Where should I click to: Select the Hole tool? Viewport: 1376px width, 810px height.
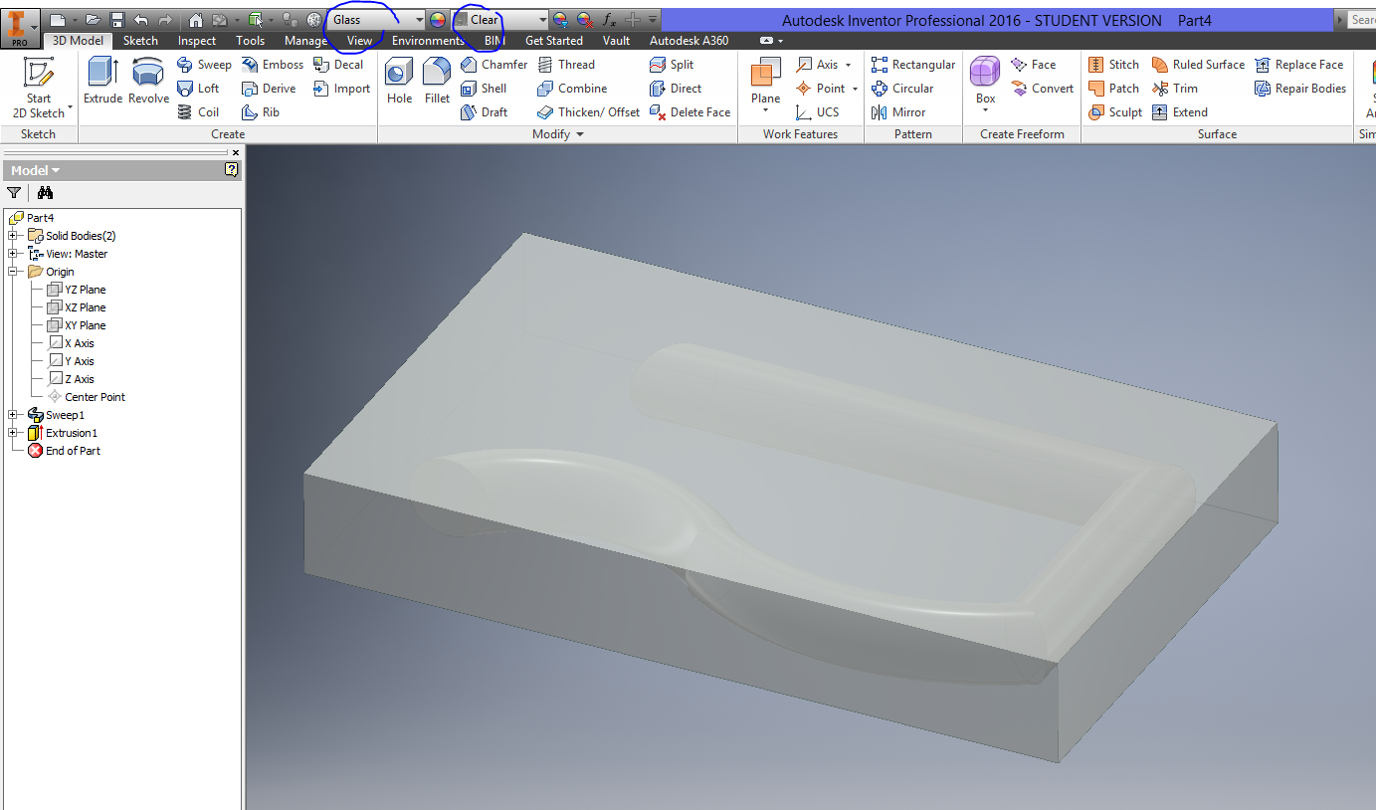click(x=399, y=81)
